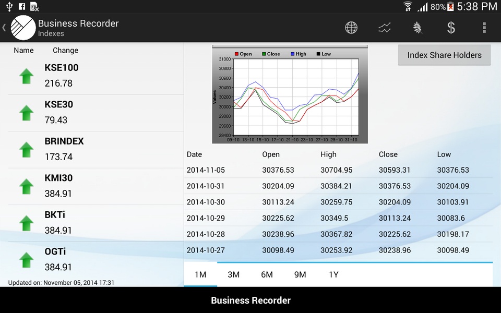
Task: Tap the green up arrow for KSE30
Action: pyautogui.click(x=26, y=113)
